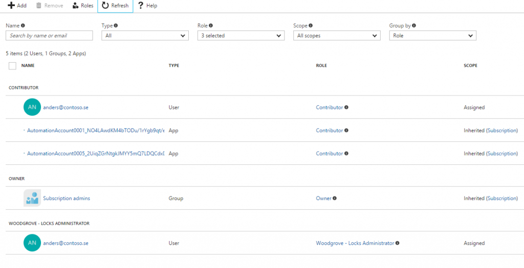Viewport: 524px width, 268px height.
Task: Click WOODGROVE - LOCKS ADMINISTRATOR group heading
Action: 49,224
